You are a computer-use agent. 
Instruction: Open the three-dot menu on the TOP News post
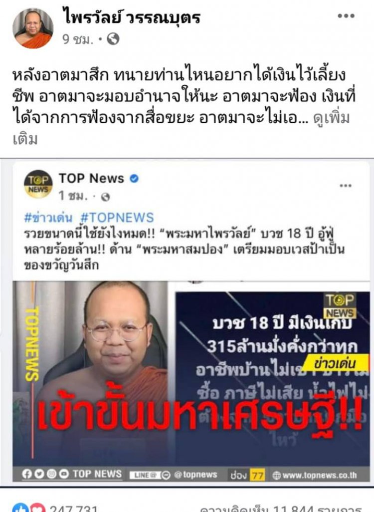click(x=346, y=186)
